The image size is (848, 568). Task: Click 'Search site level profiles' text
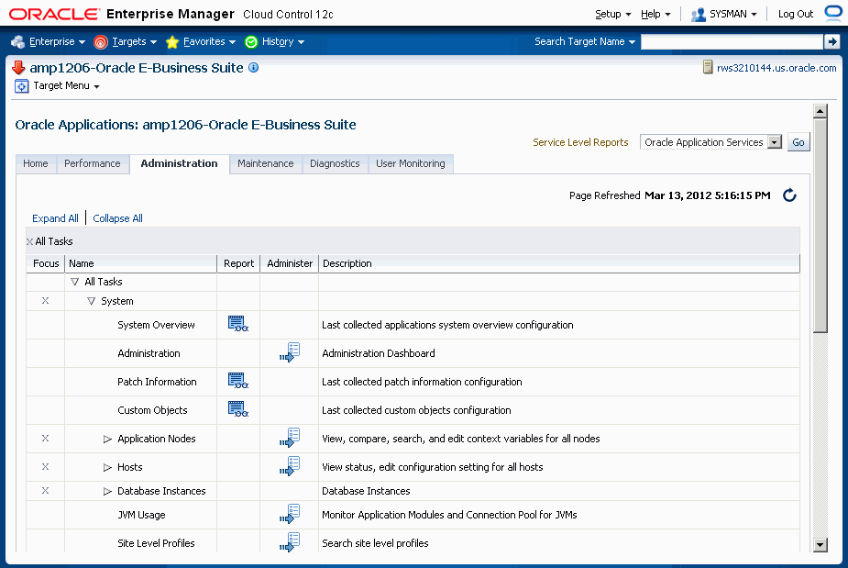tap(375, 543)
